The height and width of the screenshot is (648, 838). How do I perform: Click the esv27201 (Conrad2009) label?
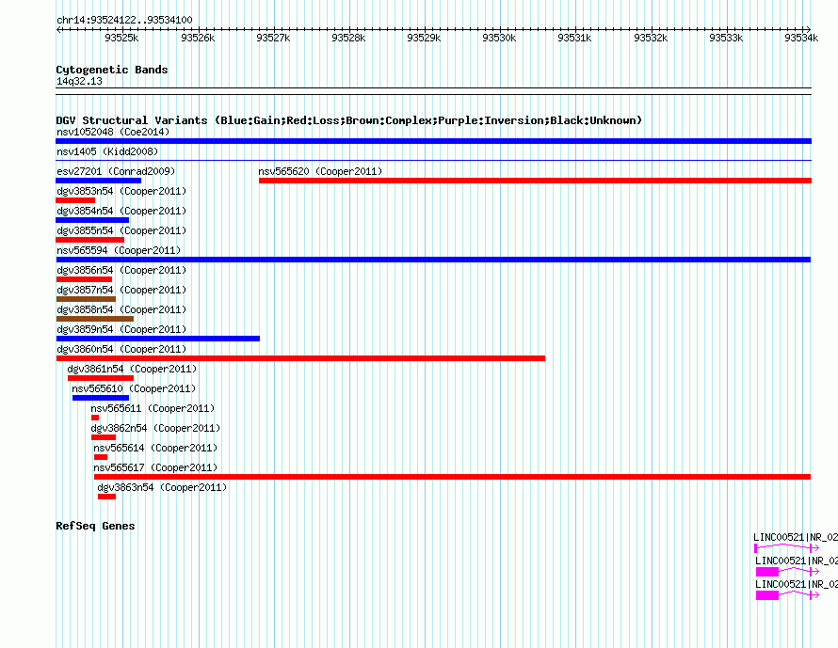[x=116, y=171]
